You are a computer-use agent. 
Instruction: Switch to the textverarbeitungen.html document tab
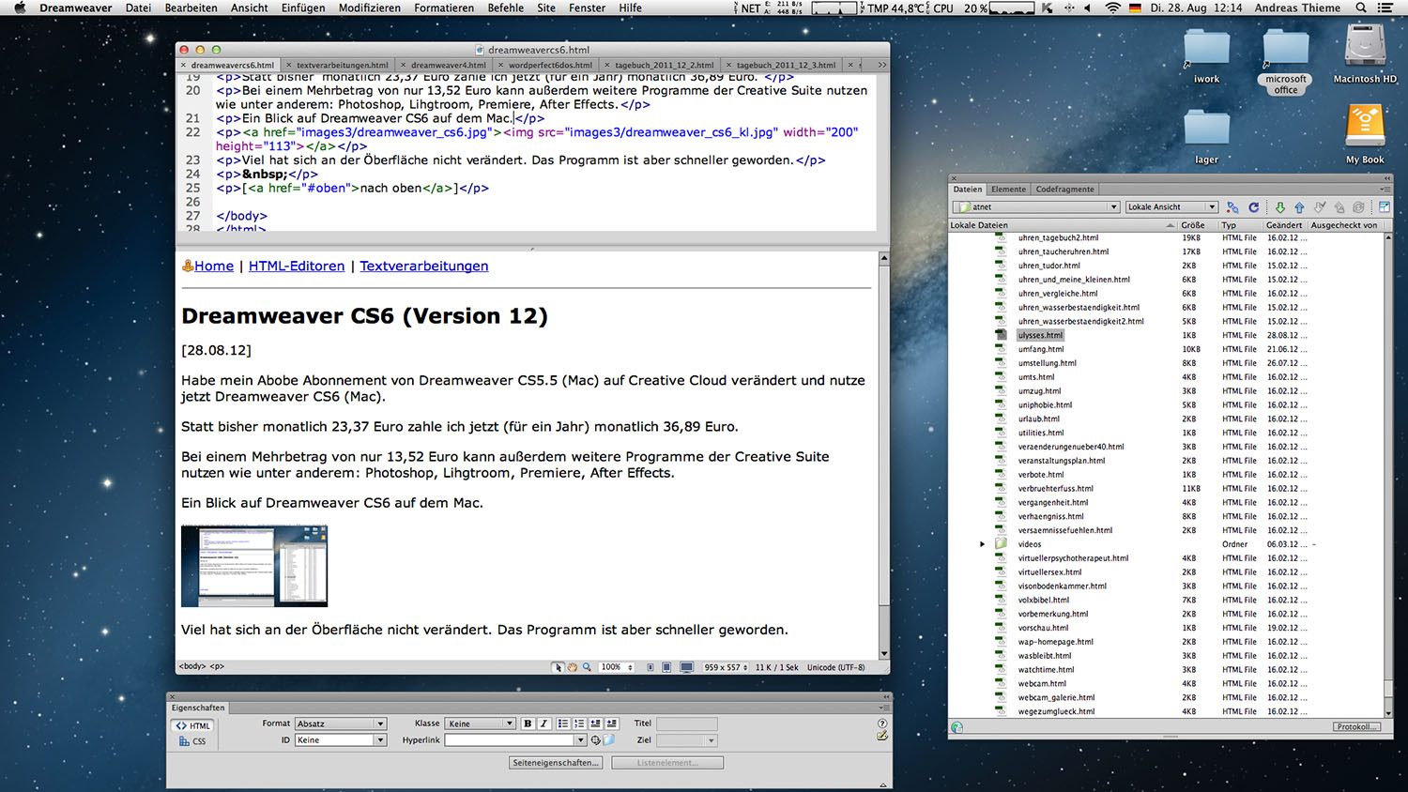point(342,66)
